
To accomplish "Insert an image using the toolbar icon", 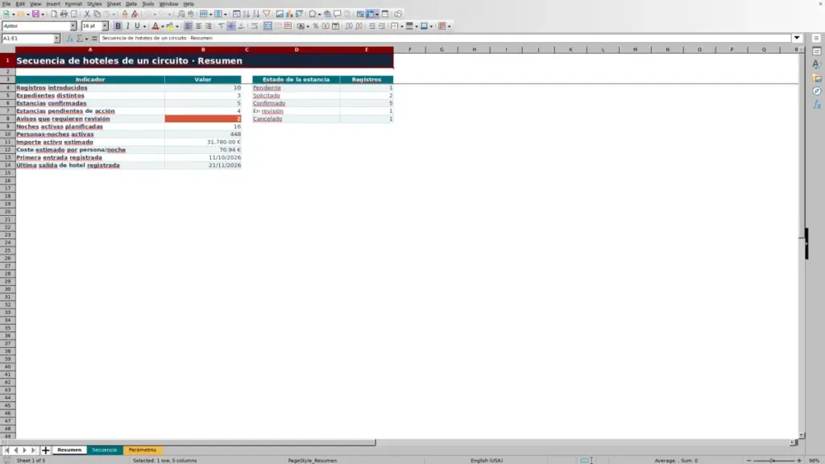I will coord(280,14).
